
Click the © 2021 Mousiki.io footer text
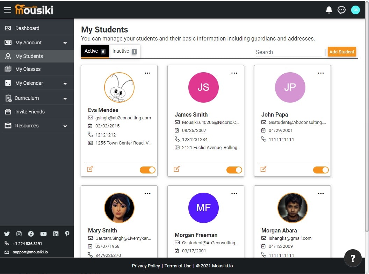tap(215, 266)
